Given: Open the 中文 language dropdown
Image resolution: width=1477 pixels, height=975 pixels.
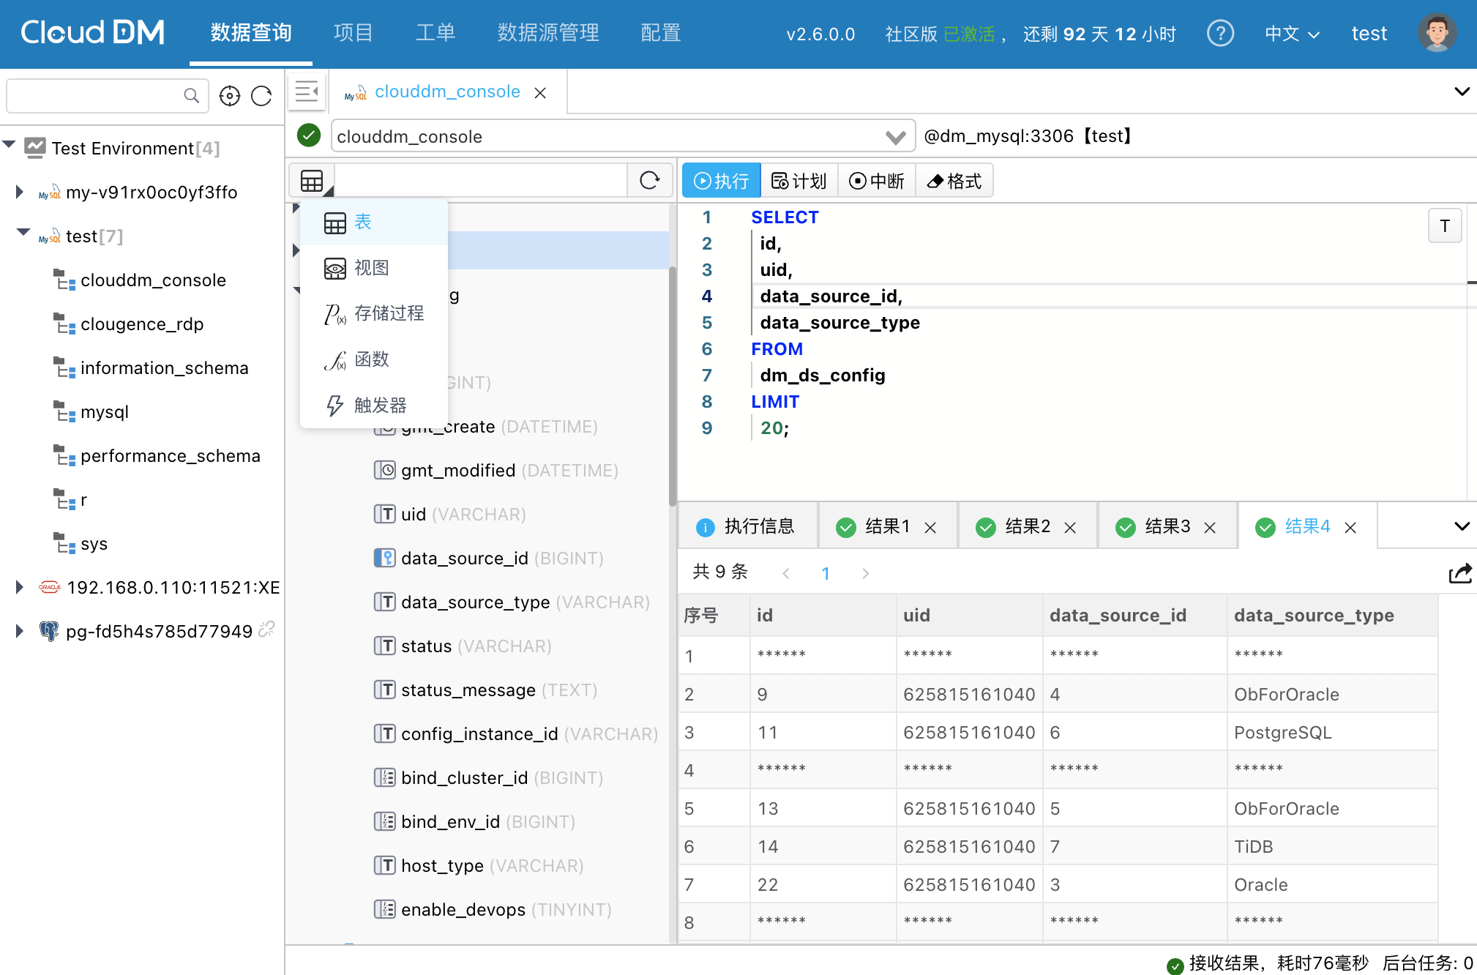Looking at the screenshot, I should [1291, 34].
